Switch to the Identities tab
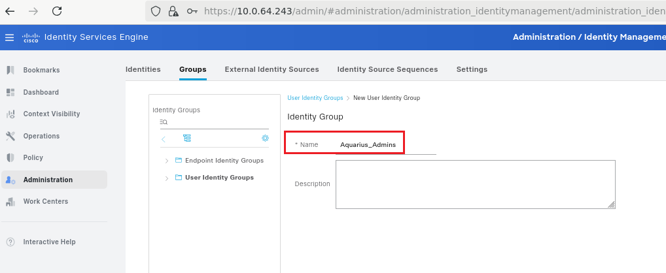666x273 pixels. pyautogui.click(x=143, y=69)
